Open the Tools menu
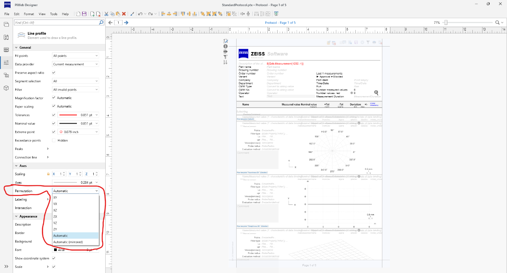This screenshot has height=273, width=507. 54,14
